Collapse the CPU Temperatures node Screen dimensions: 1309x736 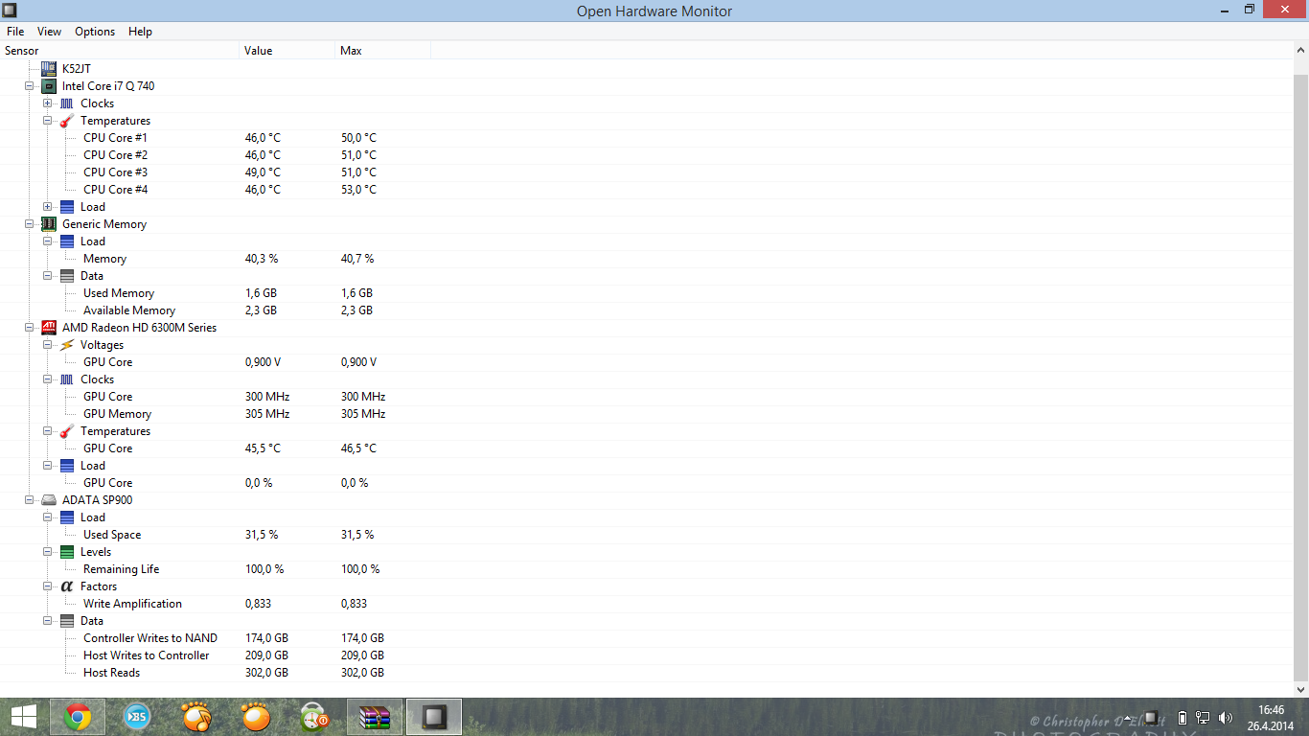[x=48, y=121]
